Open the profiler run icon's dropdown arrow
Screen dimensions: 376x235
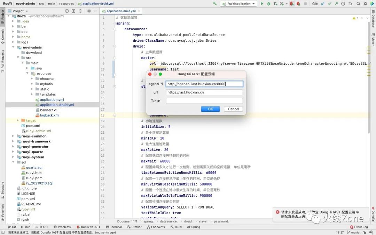pos(287,4)
